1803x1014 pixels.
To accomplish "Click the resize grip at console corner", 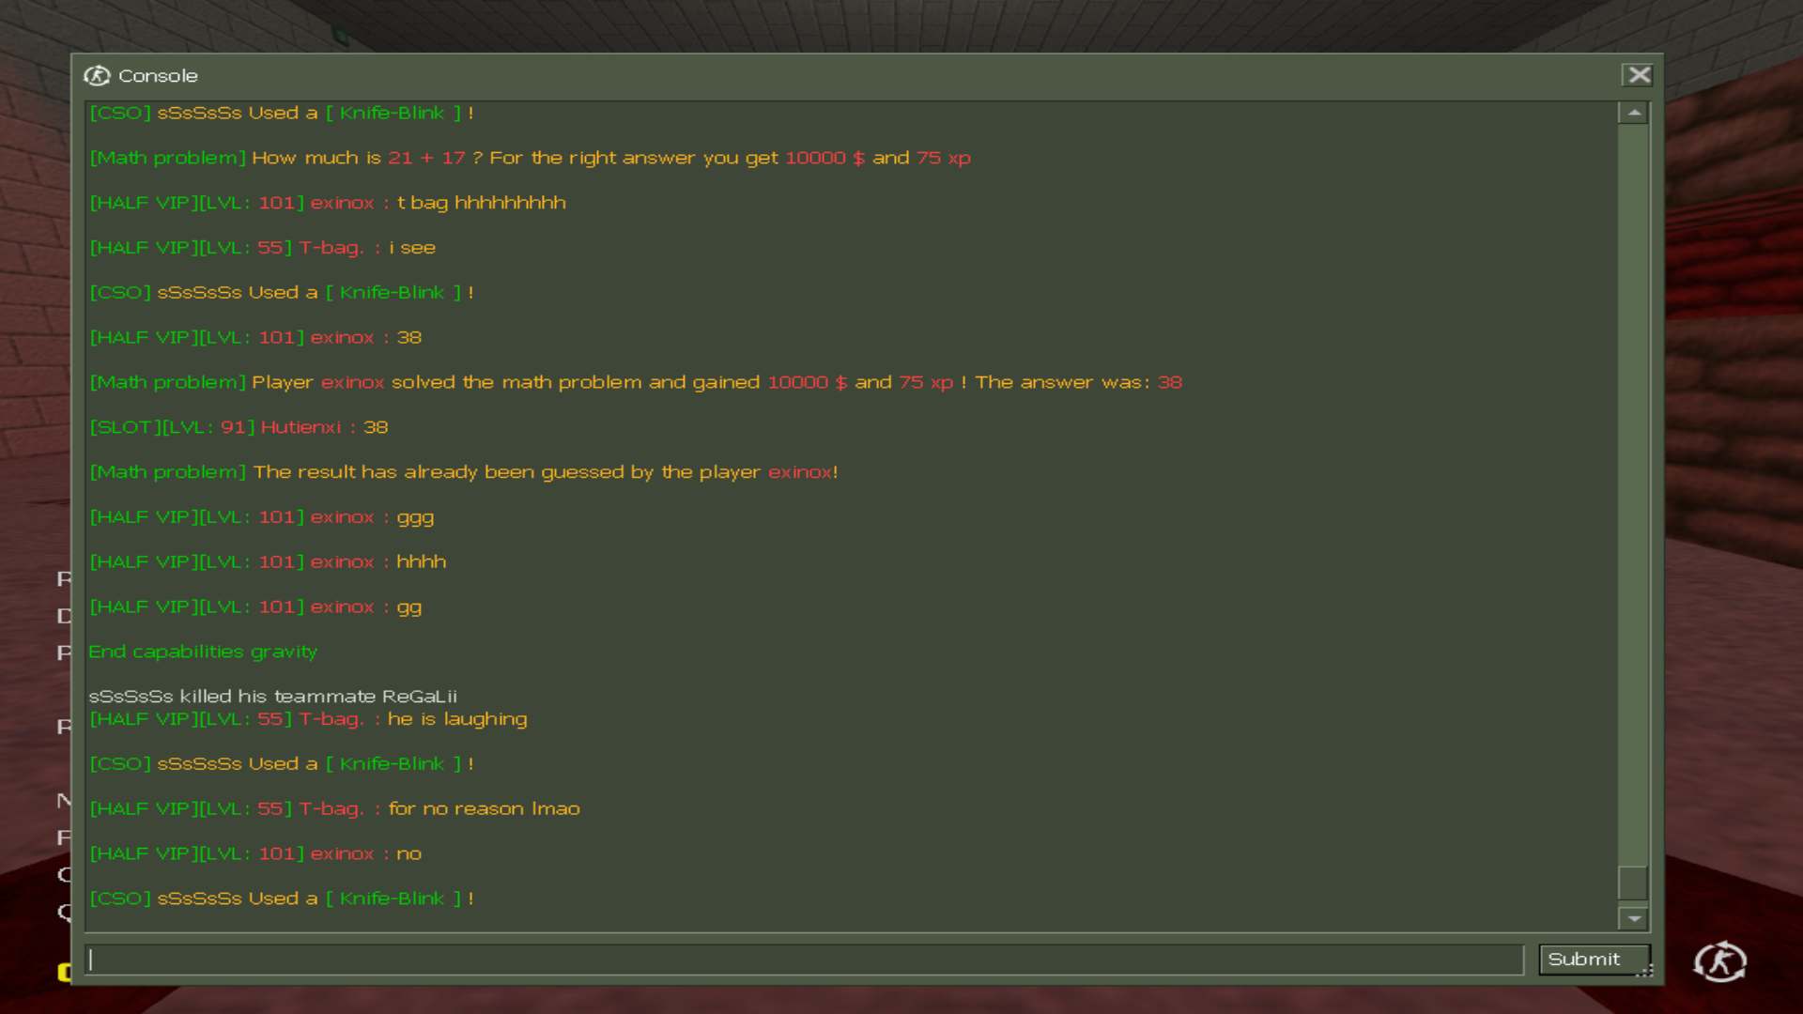I will pos(1644,971).
